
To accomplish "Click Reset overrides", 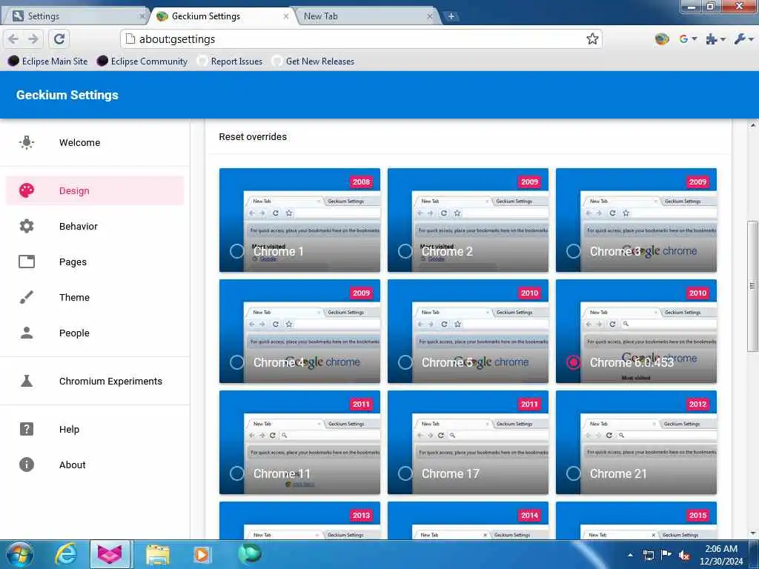I will click(x=253, y=136).
